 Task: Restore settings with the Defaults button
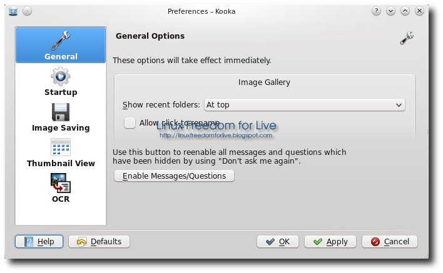(99, 242)
